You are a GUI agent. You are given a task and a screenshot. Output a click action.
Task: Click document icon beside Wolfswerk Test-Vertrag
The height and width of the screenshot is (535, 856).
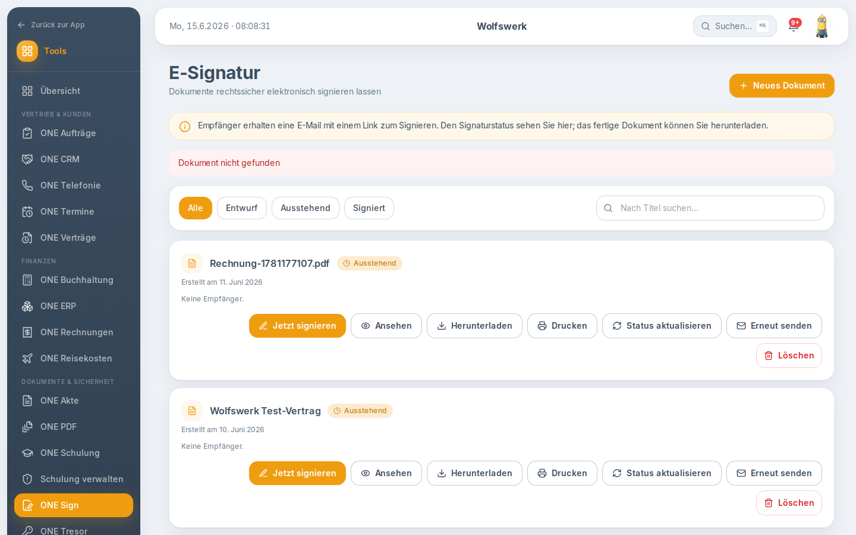coord(192,411)
